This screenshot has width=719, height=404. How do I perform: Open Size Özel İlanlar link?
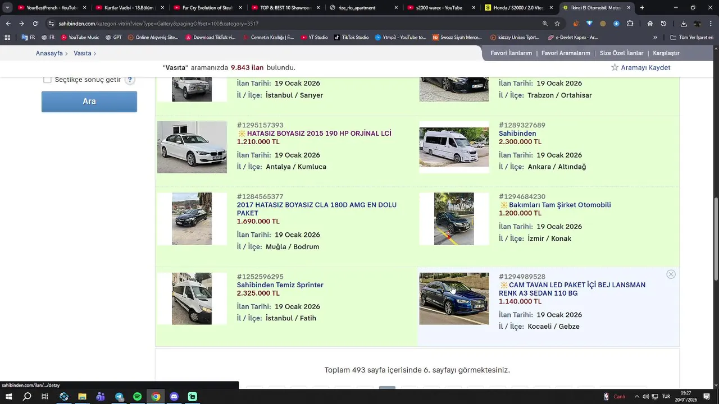point(621,53)
